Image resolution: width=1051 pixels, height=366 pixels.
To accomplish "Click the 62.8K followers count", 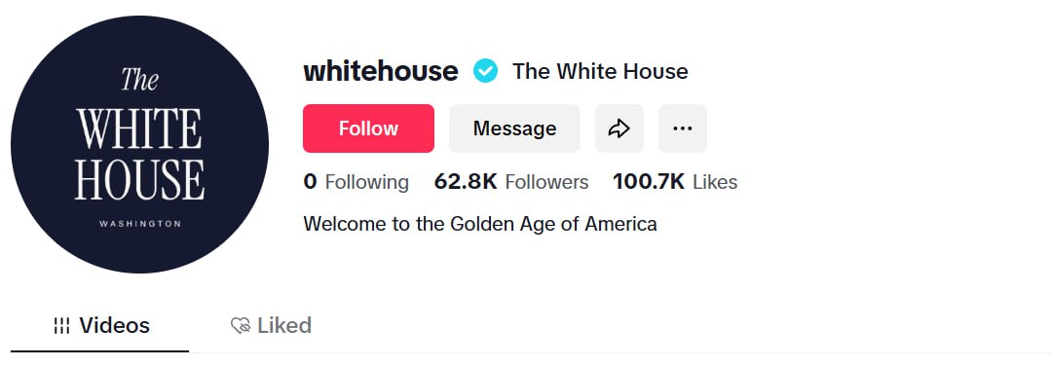I will (x=466, y=182).
